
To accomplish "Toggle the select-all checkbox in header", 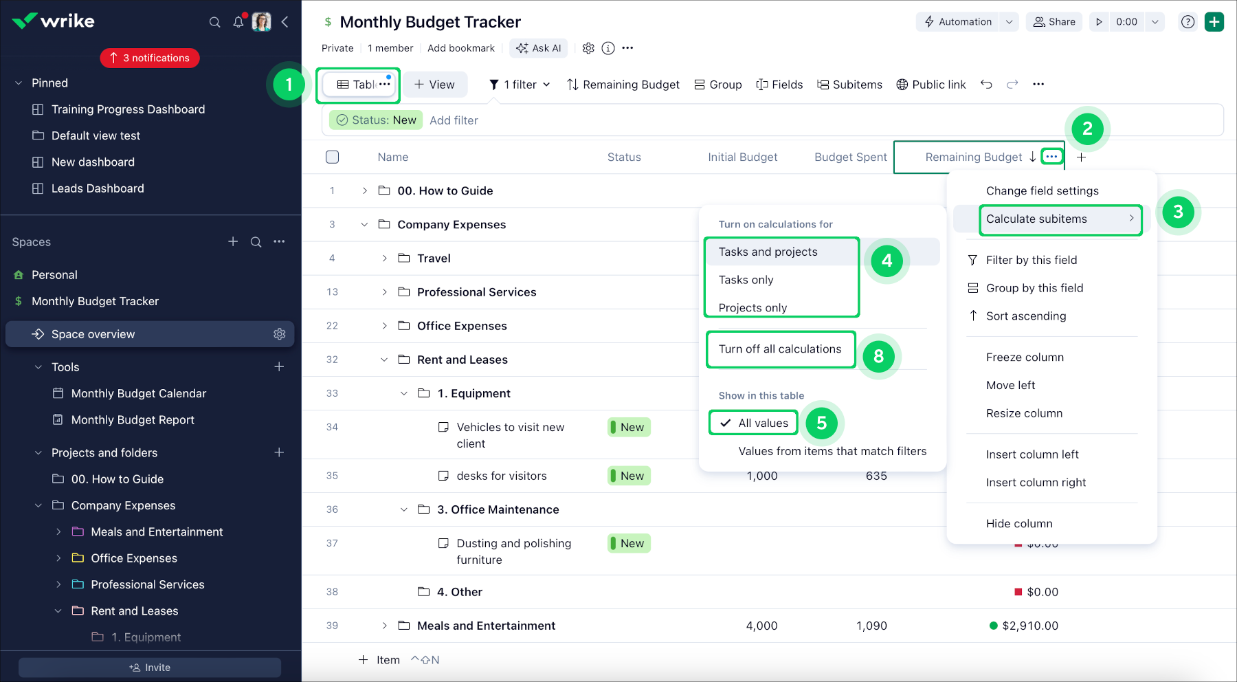I will pos(333,157).
